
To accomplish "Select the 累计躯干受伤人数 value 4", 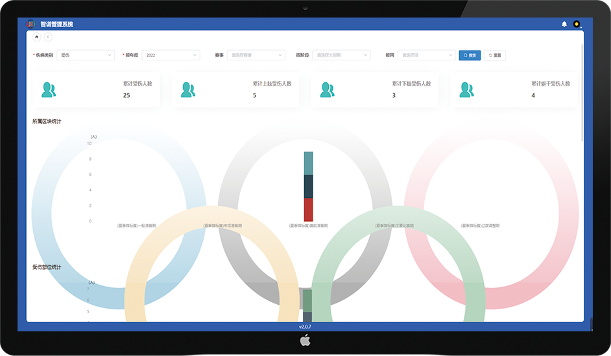I will click(533, 95).
